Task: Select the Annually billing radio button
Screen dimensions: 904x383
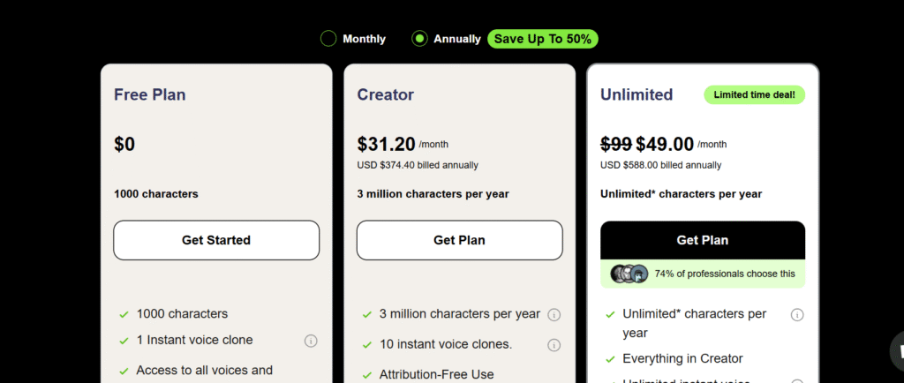Action: click(x=419, y=39)
